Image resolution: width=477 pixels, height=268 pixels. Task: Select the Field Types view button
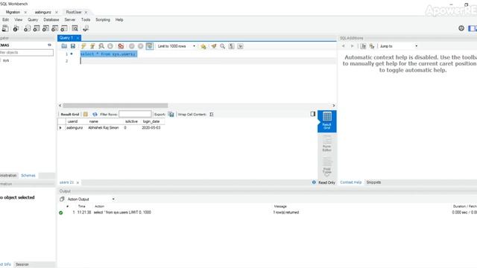(x=327, y=166)
